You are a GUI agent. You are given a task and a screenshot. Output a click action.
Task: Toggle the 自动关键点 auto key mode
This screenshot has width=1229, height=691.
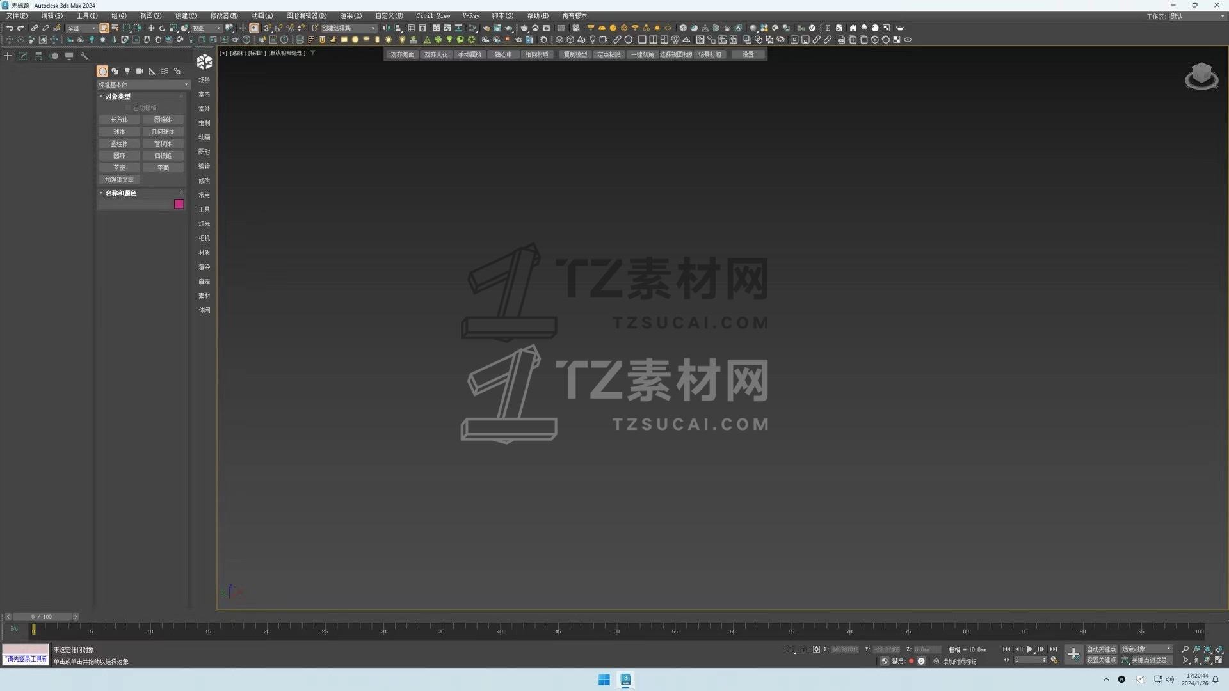point(1101,649)
